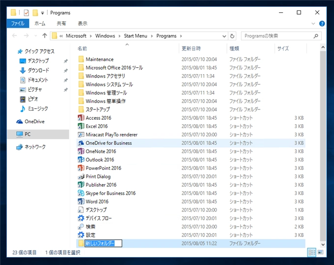Open recent locations dropdown arrow

[x=35, y=35]
